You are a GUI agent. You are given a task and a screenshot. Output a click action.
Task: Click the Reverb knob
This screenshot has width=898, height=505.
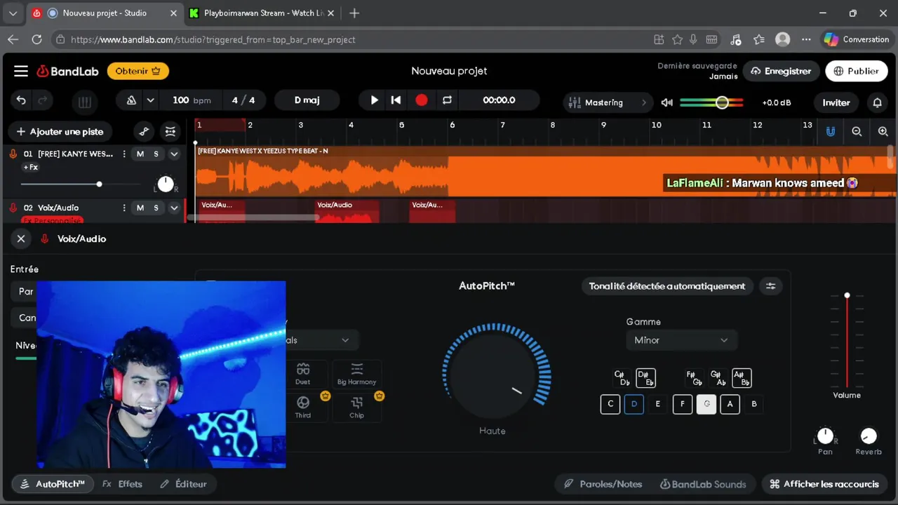[x=869, y=436]
